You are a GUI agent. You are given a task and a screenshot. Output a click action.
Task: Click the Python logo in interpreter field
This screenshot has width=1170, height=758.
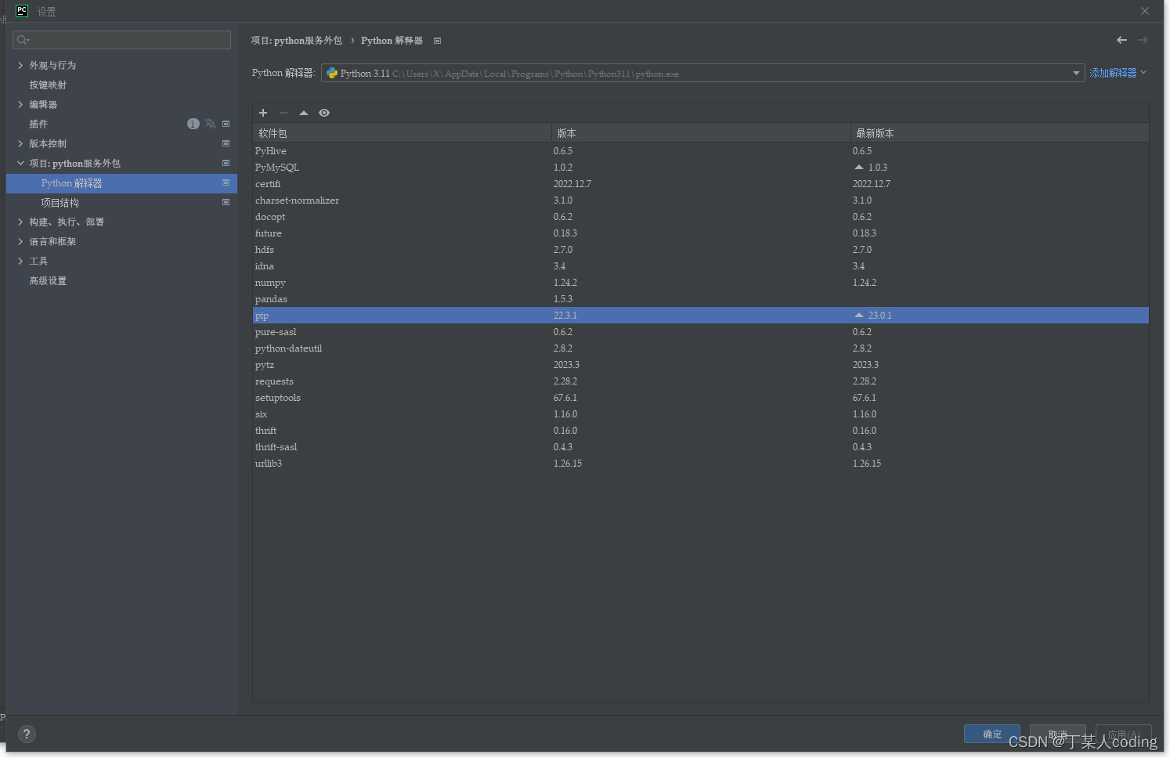coord(332,73)
